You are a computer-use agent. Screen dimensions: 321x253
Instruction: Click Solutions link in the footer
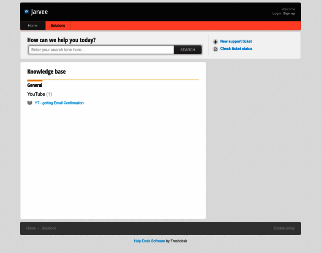click(x=49, y=228)
